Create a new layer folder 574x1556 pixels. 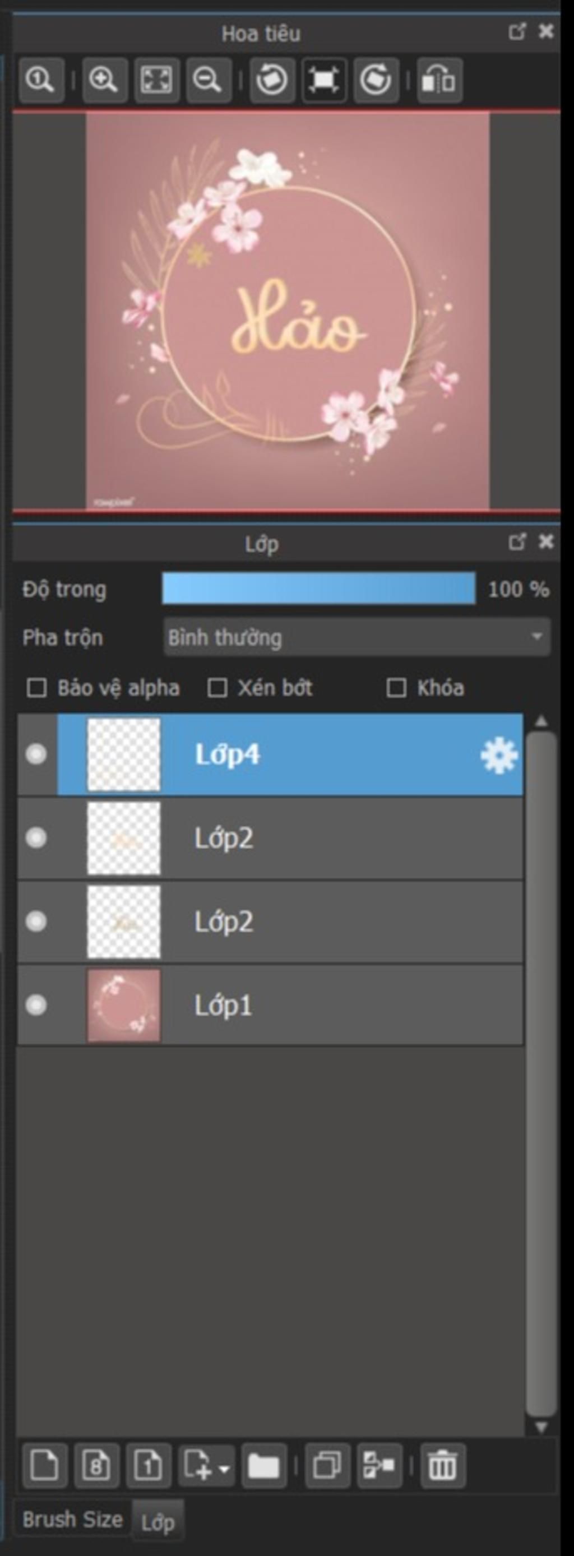click(263, 1465)
